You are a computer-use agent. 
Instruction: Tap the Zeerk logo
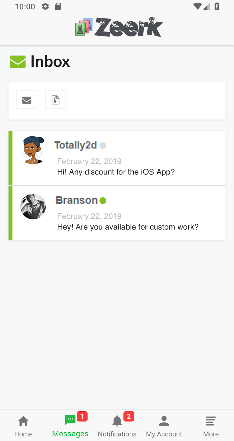point(119,27)
